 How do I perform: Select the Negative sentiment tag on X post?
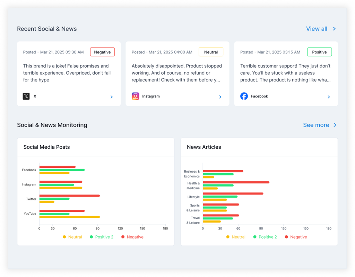pyautogui.click(x=102, y=52)
